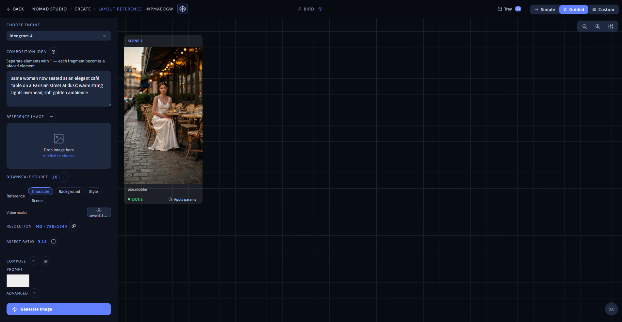Click Generate Image

click(59, 309)
